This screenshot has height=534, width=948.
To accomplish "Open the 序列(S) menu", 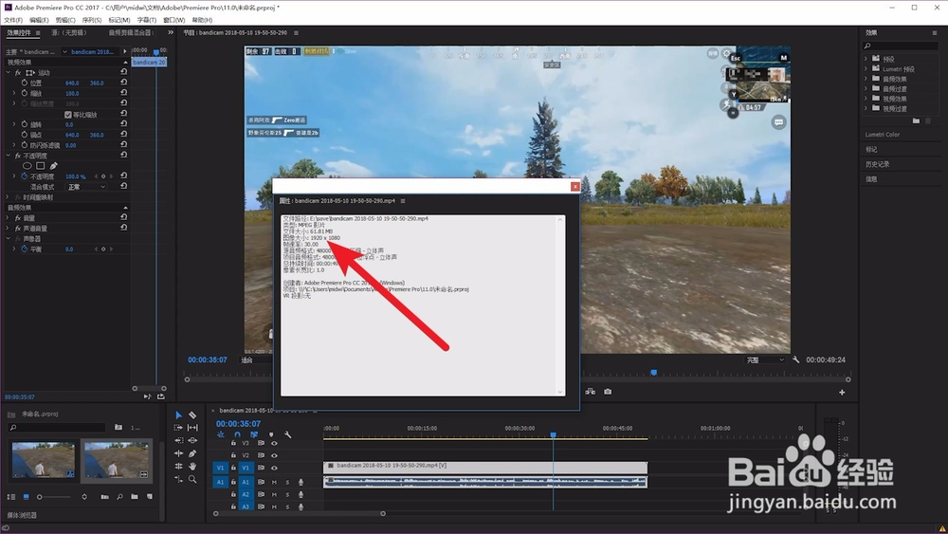I will click(x=92, y=20).
